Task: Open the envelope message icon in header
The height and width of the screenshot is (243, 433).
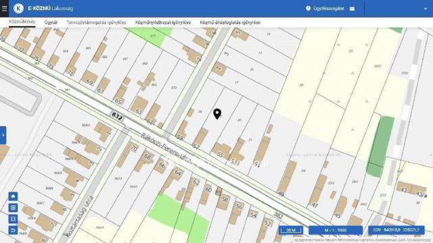Action: click(352, 9)
